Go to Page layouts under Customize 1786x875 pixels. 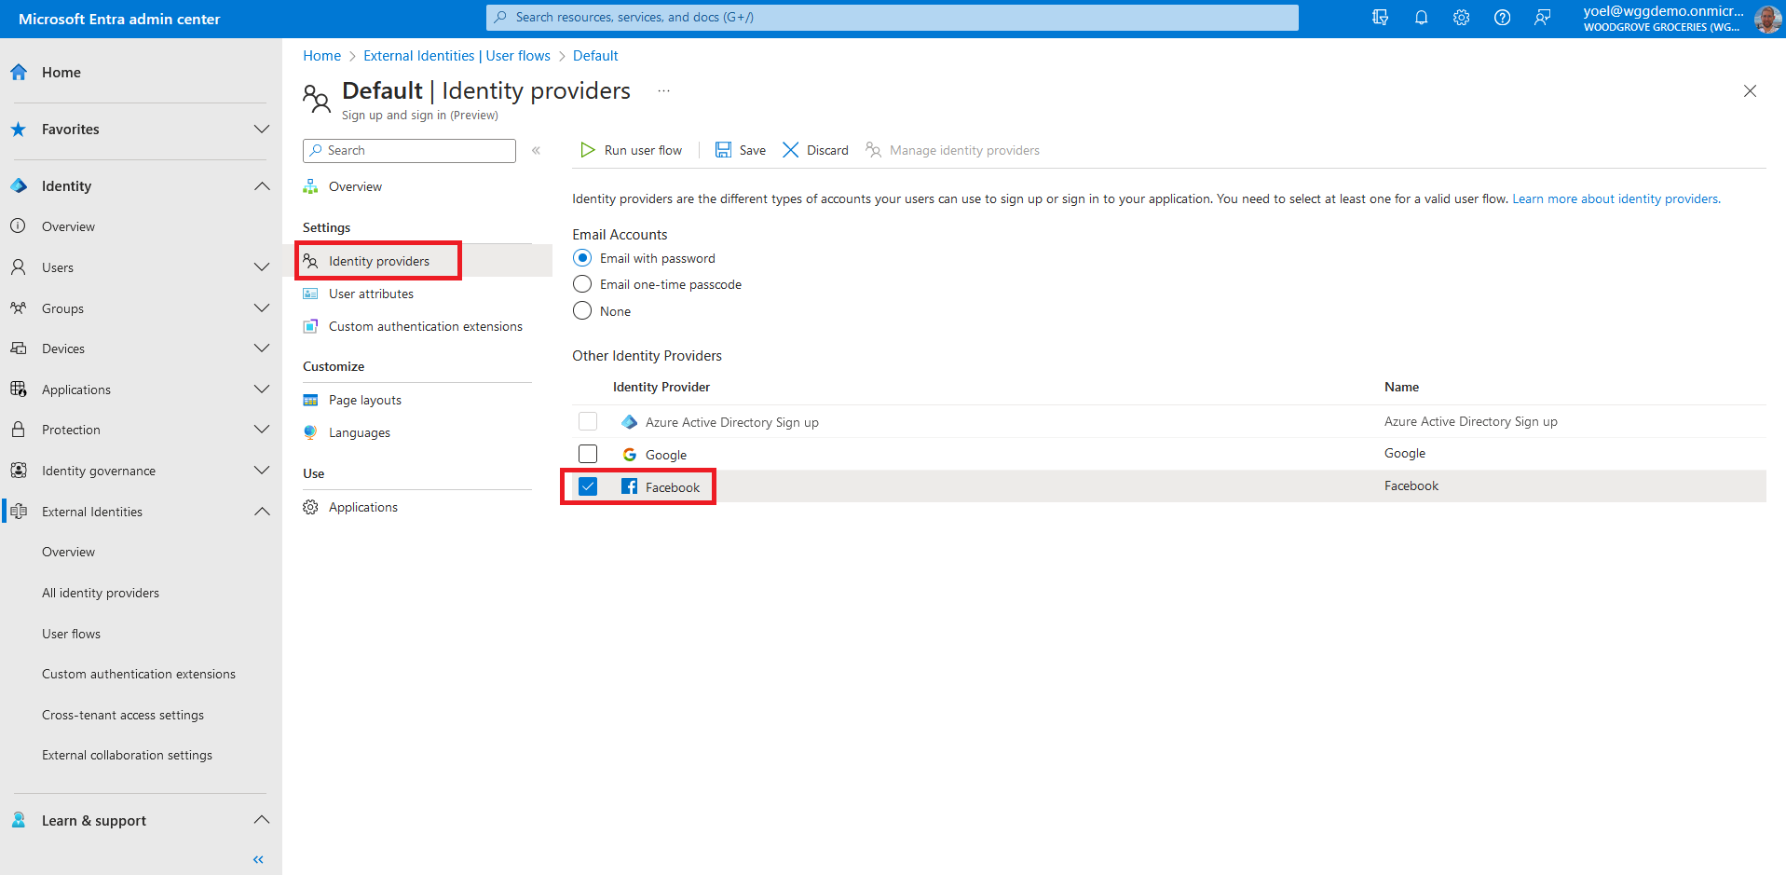tap(364, 400)
